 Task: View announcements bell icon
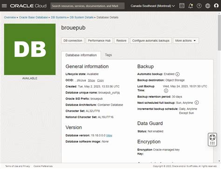[x=190, y=6]
